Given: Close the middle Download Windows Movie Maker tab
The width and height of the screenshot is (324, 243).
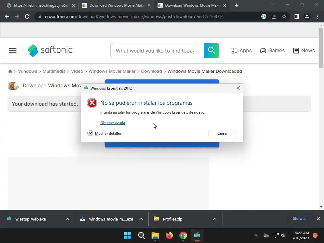Looking at the screenshot, I should [149, 6].
